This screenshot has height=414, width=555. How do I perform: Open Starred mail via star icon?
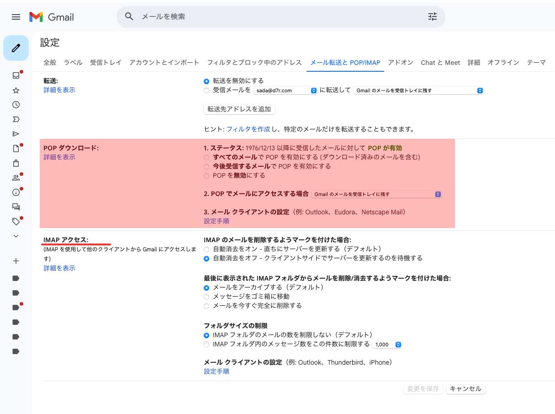tap(16, 90)
